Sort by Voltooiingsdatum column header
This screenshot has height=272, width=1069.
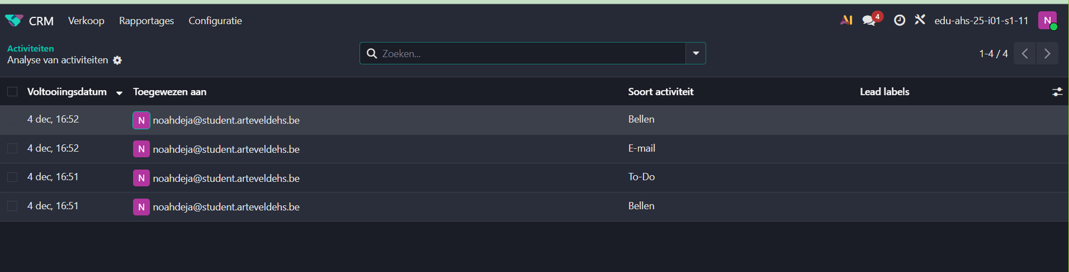pos(67,92)
